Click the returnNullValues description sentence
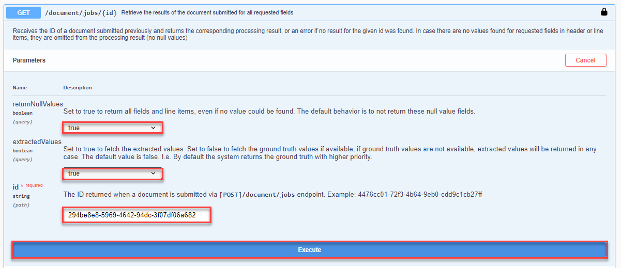Viewport: 621px width, 268px height. (x=269, y=112)
